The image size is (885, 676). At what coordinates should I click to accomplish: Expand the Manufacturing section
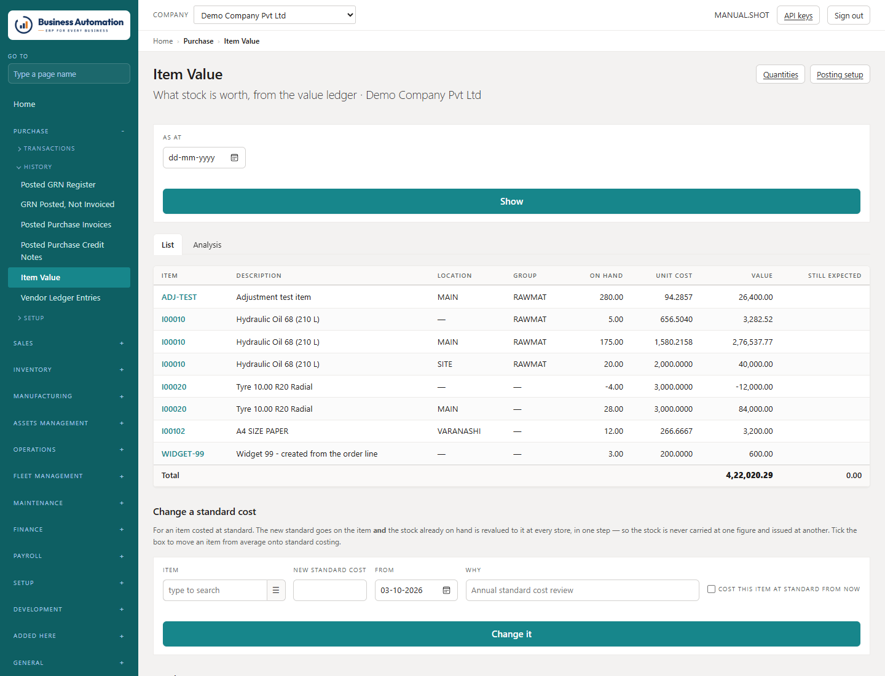point(69,396)
